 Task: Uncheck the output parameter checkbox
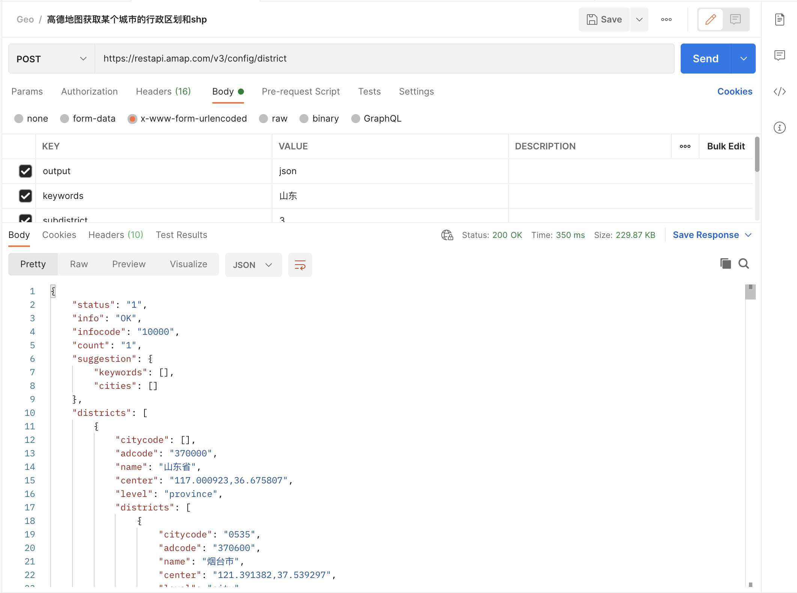[26, 171]
